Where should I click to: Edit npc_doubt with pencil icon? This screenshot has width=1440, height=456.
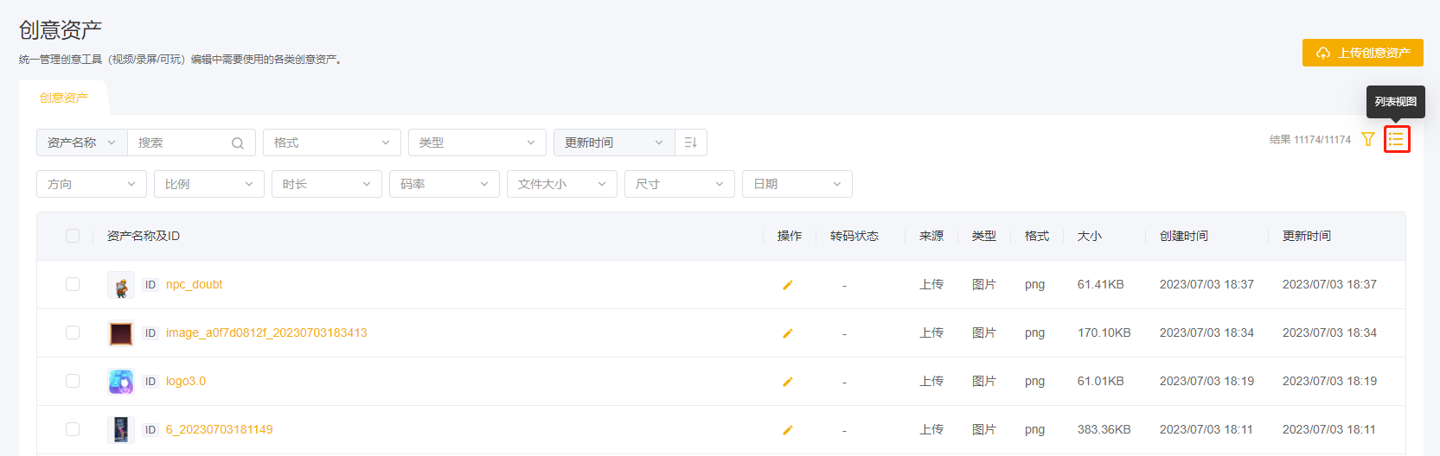(788, 285)
